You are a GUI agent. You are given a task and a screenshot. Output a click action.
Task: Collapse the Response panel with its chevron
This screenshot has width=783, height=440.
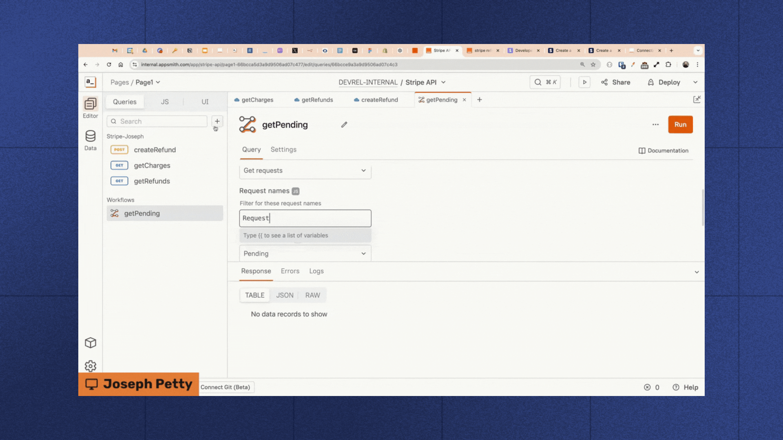[x=697, y=272]
